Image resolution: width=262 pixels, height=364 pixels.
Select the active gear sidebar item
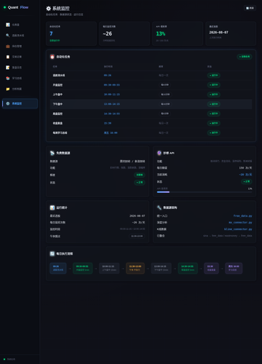tap(20, 103)
